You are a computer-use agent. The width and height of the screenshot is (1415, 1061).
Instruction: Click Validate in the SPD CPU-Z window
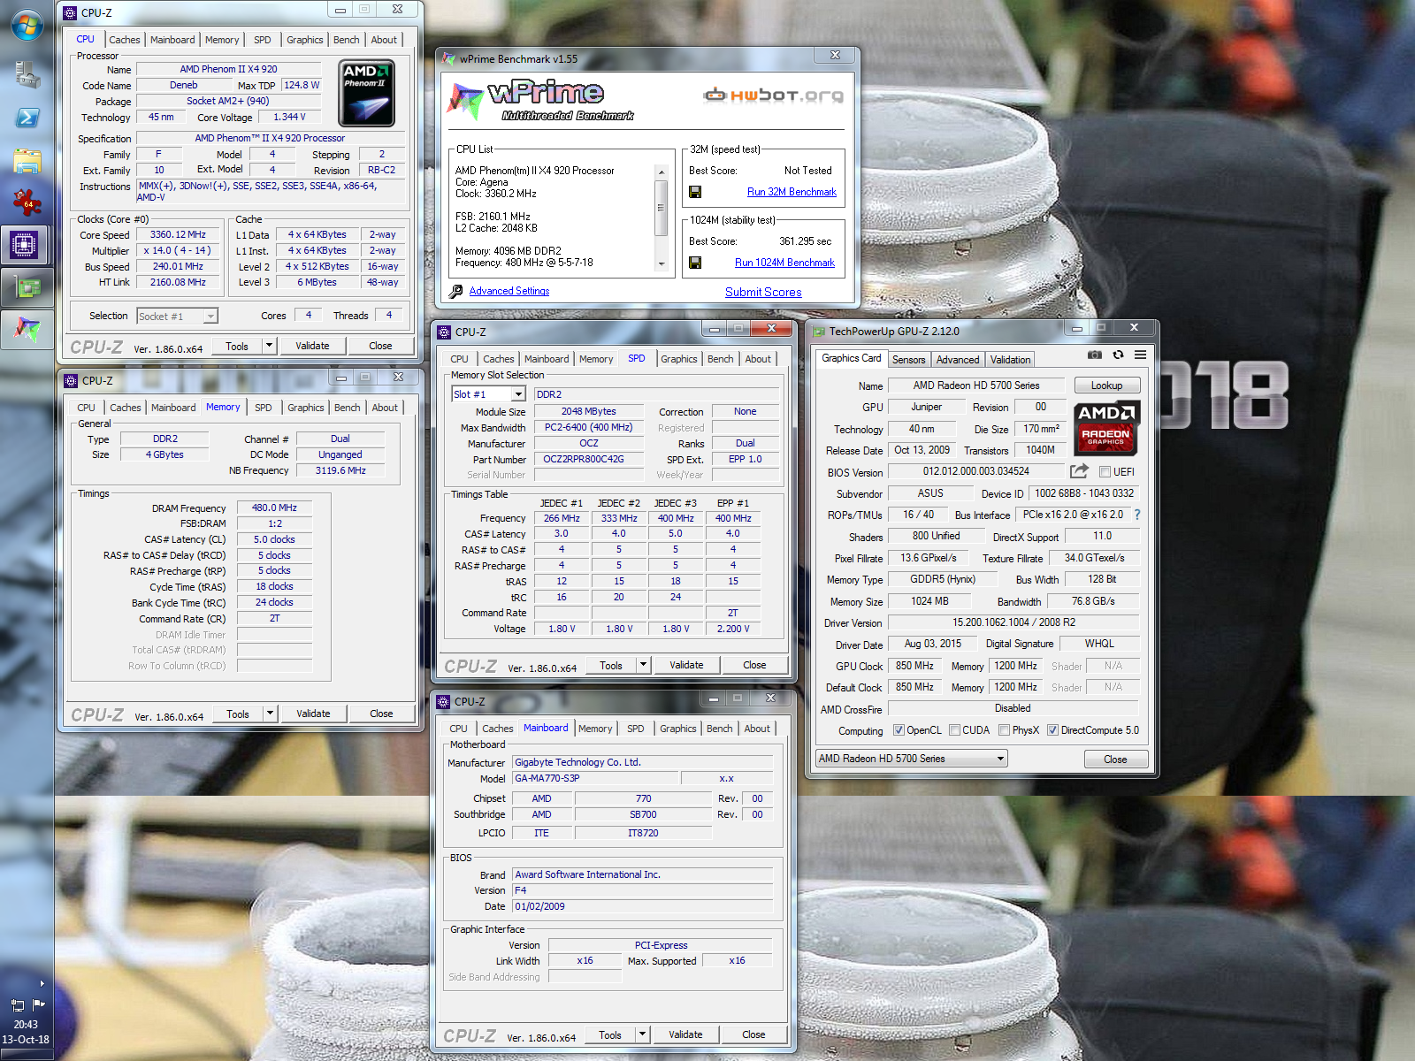tap(686, 665)
